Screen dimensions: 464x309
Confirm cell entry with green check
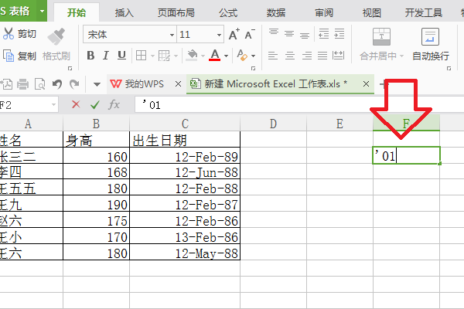(x=94, y=104)
